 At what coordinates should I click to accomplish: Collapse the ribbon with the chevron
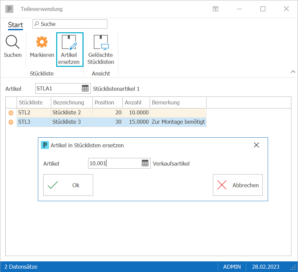coord(293,71)
